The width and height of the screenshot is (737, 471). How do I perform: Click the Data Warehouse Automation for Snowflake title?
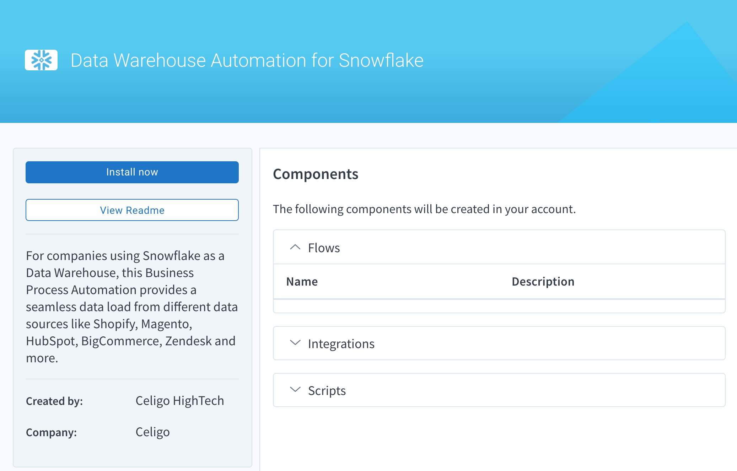tap(247, 60)
